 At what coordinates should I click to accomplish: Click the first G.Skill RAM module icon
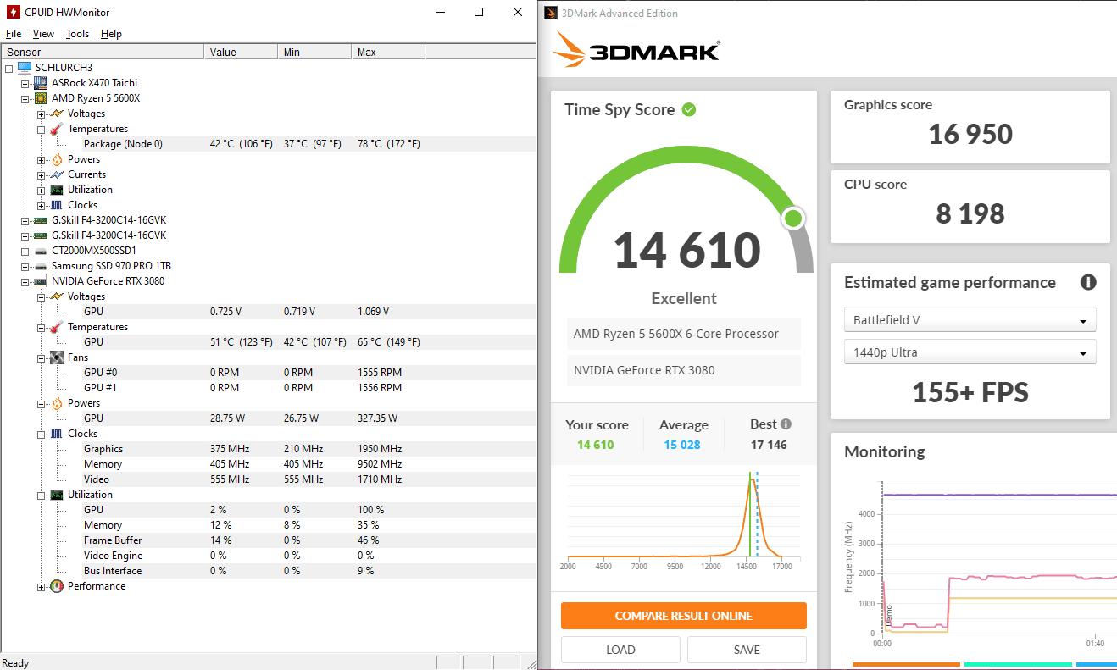point(41,219)
